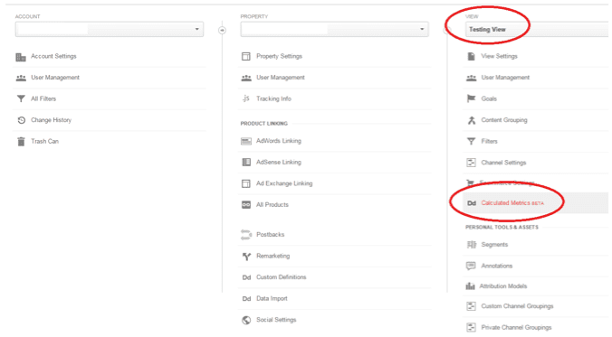Select Segments under Personal Tools
This screenshot has height=337, width=612.
(x=494, y=244)
